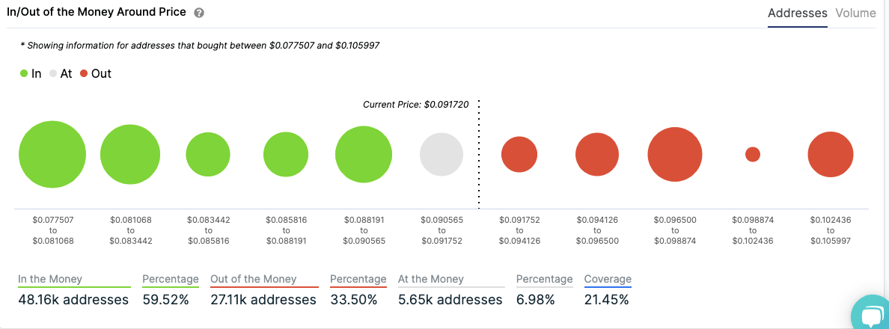Select green bubble for $0.088191 to $0.090565
The image size is (889, 329).
[x=364, y=155]
